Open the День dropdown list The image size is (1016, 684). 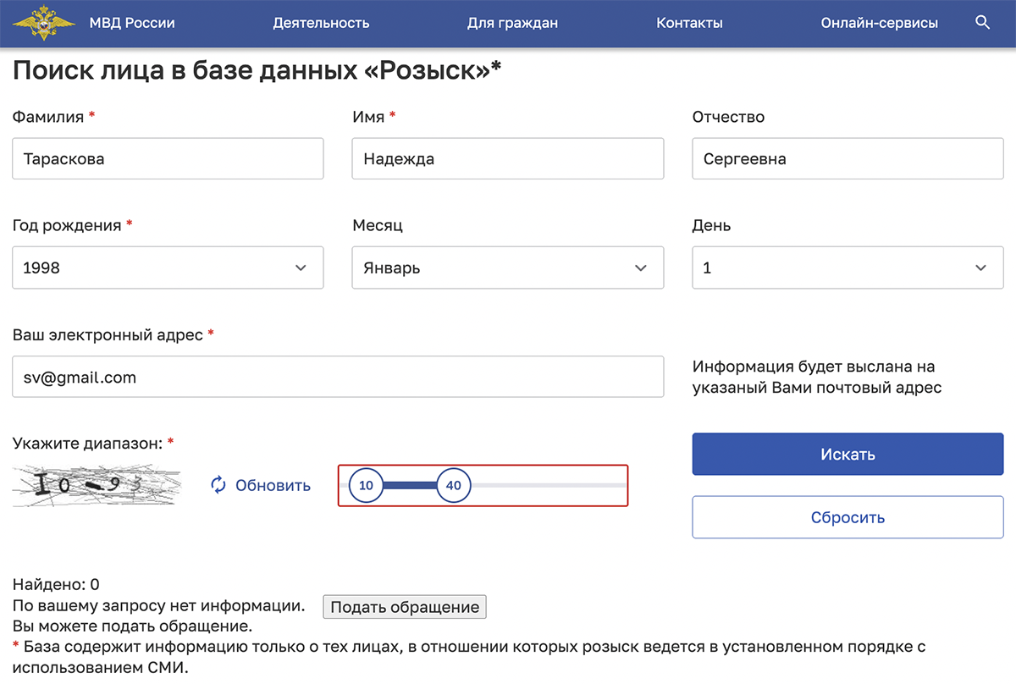click(848, 268)
